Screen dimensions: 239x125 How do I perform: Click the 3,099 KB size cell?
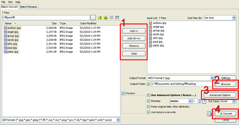pyautogui.click(x=51, y=36)
